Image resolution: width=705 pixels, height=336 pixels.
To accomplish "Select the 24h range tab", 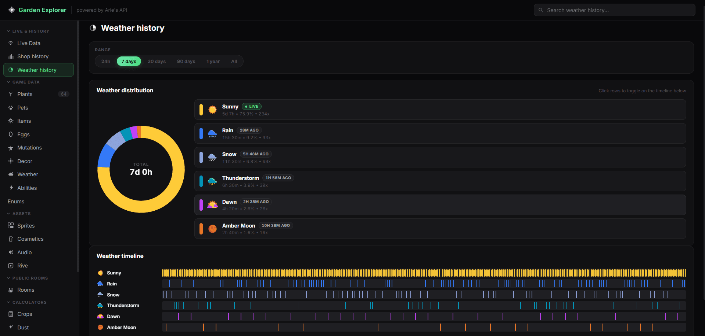I will (106, 61).
